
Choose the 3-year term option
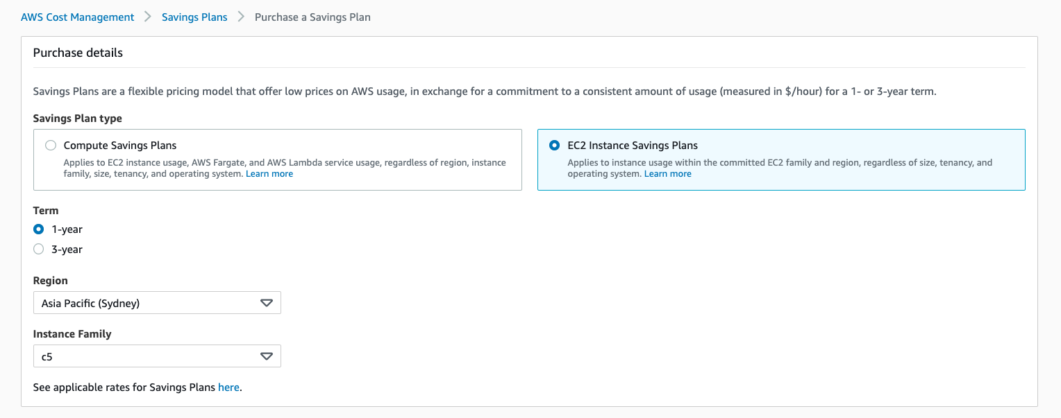click(39, 250)
